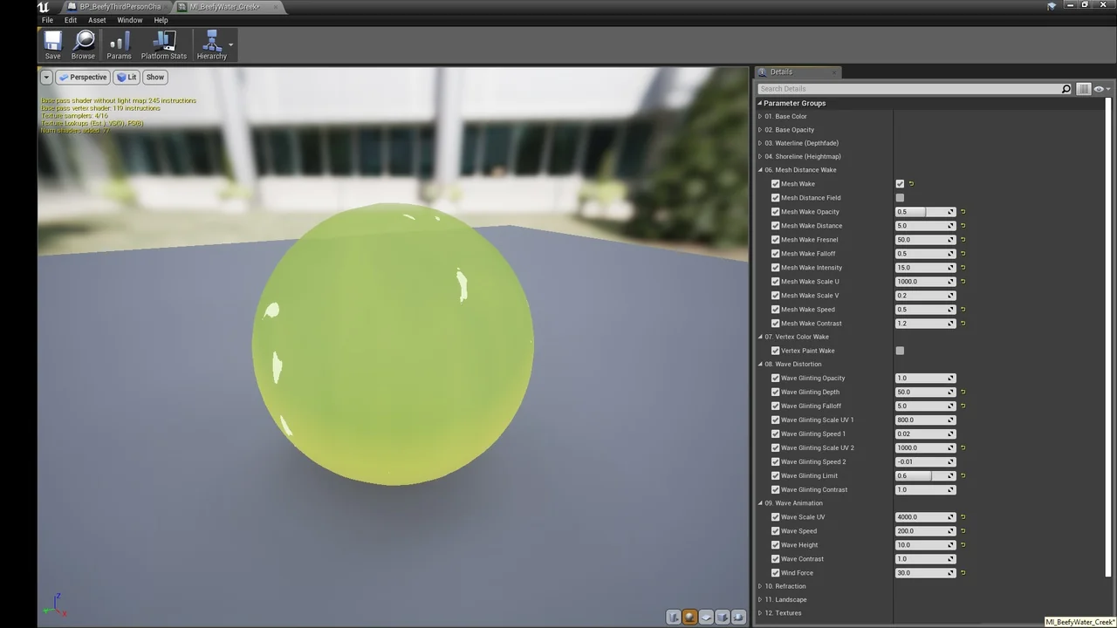The height and width of the screenshot is (628, 1117).
Task: Click Browse to find asset in Content Browser
Action: point(83,45)
